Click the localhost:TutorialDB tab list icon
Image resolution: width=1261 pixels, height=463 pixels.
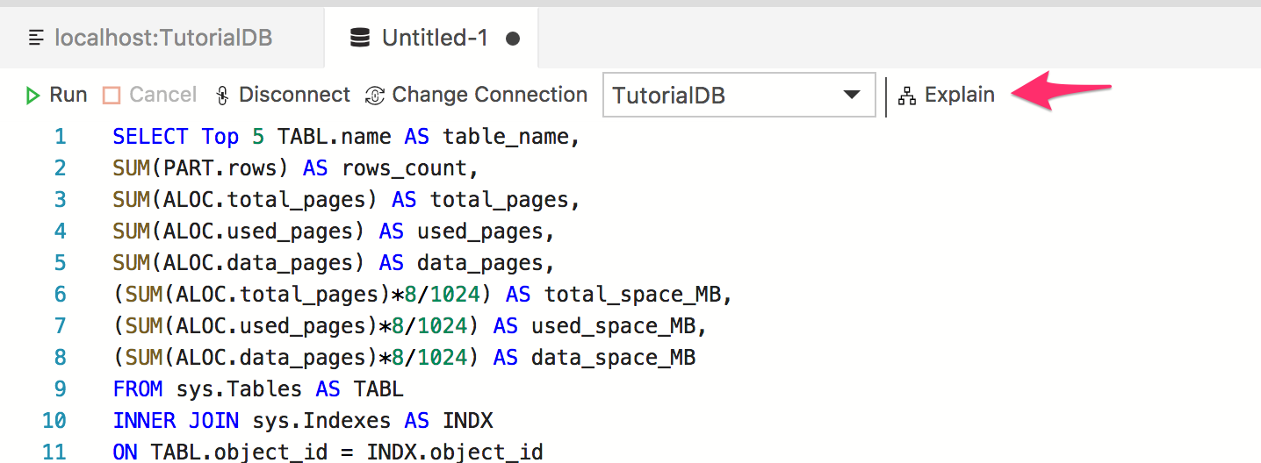[x=36, y=38]
